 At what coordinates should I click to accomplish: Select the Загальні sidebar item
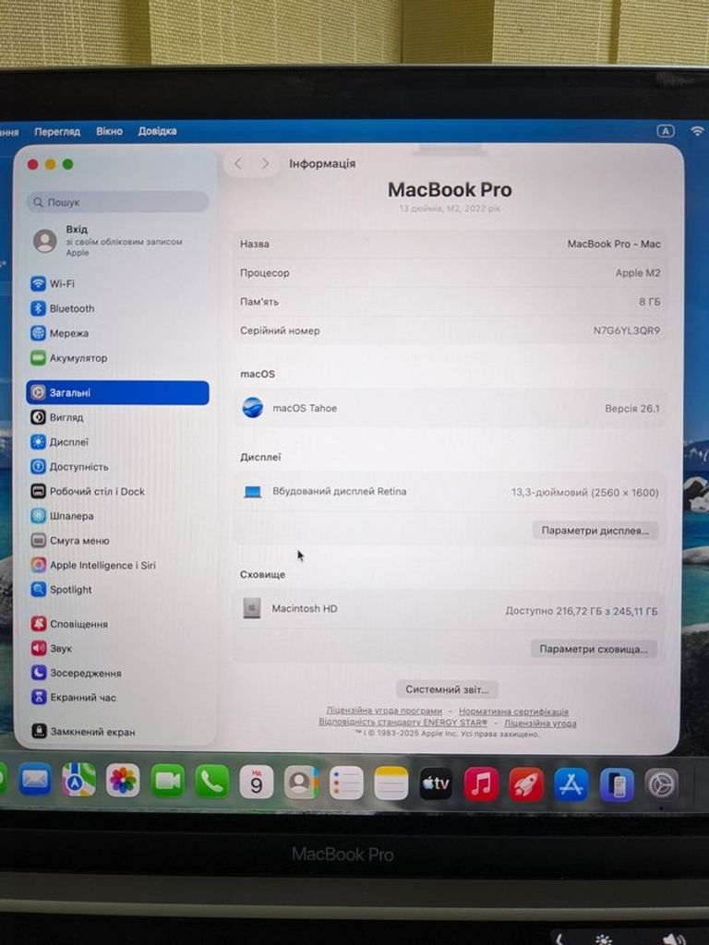(117, 392)
